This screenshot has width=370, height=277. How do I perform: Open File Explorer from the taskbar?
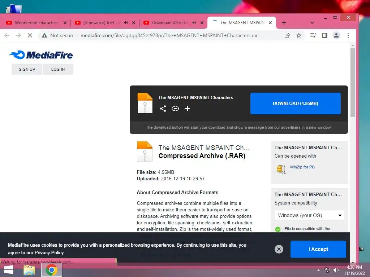tap(29, 270)
